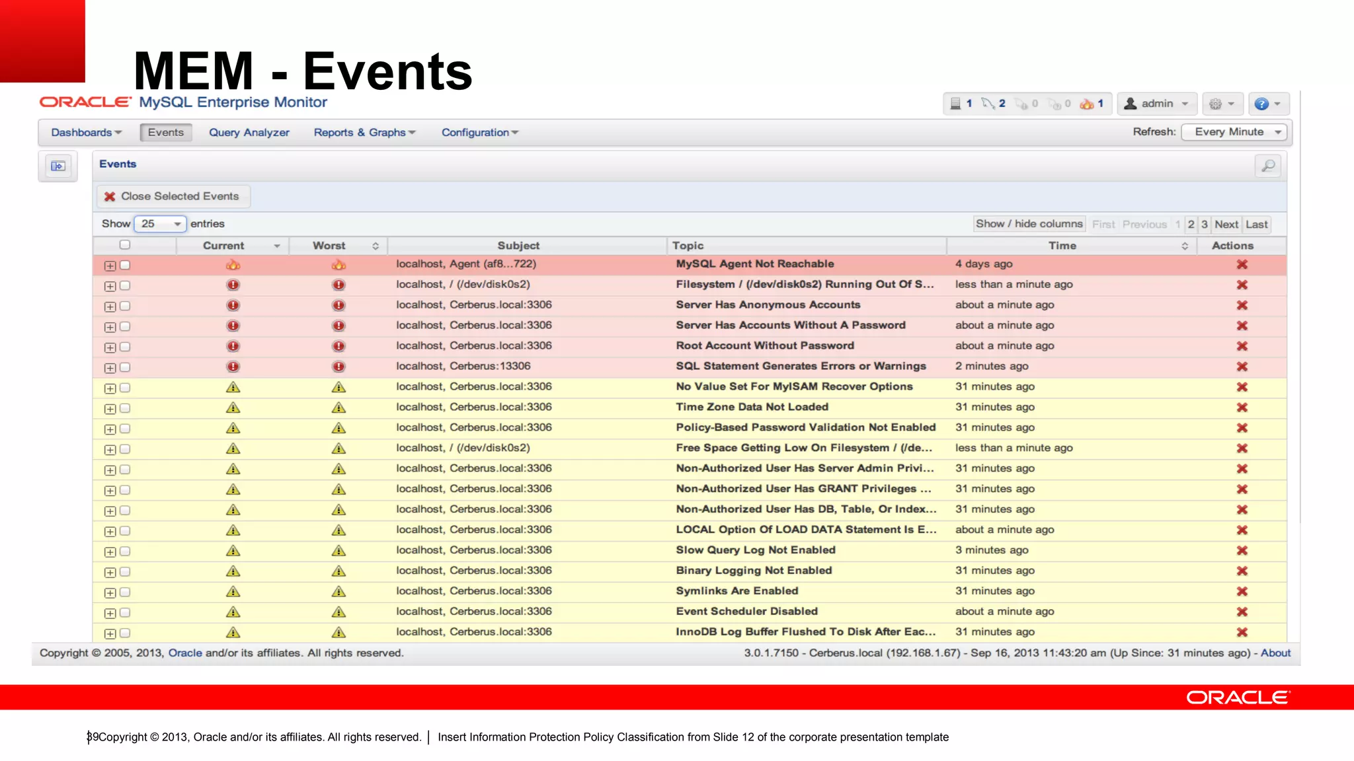Open the Dashboards menu
Viewport: 1354px width, 761px height.
pos(87,133)
